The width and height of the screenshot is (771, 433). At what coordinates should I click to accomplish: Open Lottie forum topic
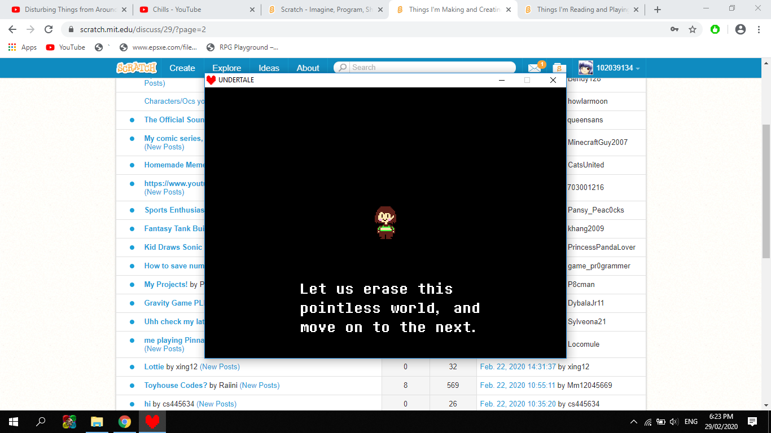(154, 366)
